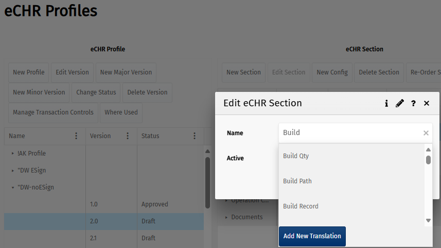Click into the Name input field
This screenshot has height=248, width=441.
350,133
